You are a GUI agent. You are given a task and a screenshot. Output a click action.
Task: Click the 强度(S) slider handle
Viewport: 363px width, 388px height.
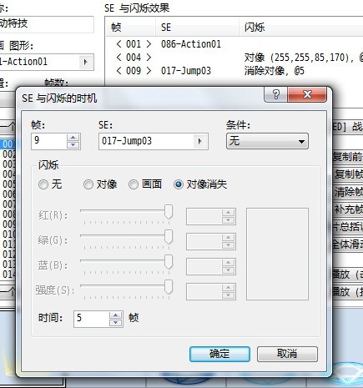[x=169, y=287]
